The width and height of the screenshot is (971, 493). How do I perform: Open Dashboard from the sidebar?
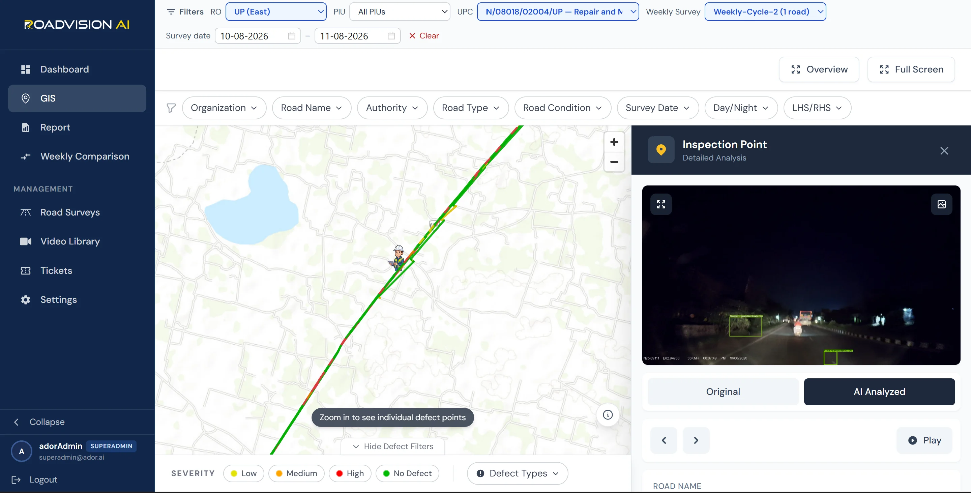click(77, 69)
